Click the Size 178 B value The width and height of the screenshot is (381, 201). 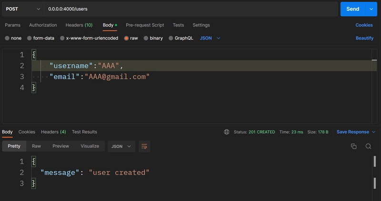(323, 132)
